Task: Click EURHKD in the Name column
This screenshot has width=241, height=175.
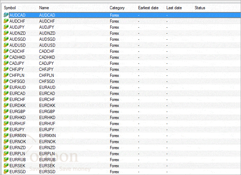Action: click(x=47, y=117)
